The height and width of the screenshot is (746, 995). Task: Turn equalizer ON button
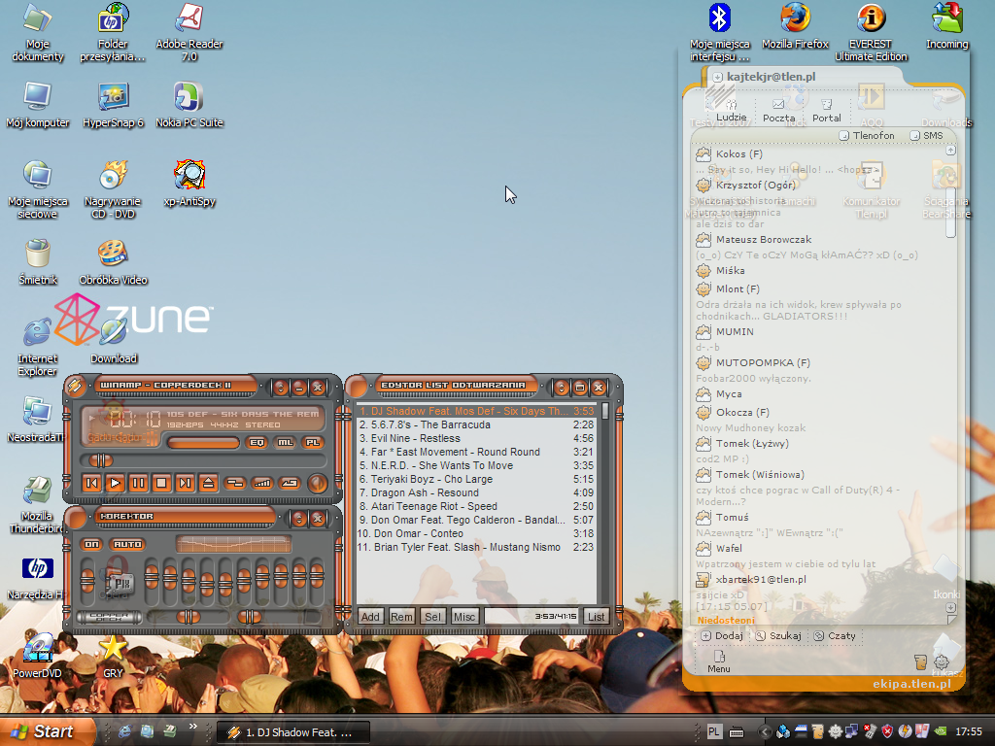click(x=92, y=544)
